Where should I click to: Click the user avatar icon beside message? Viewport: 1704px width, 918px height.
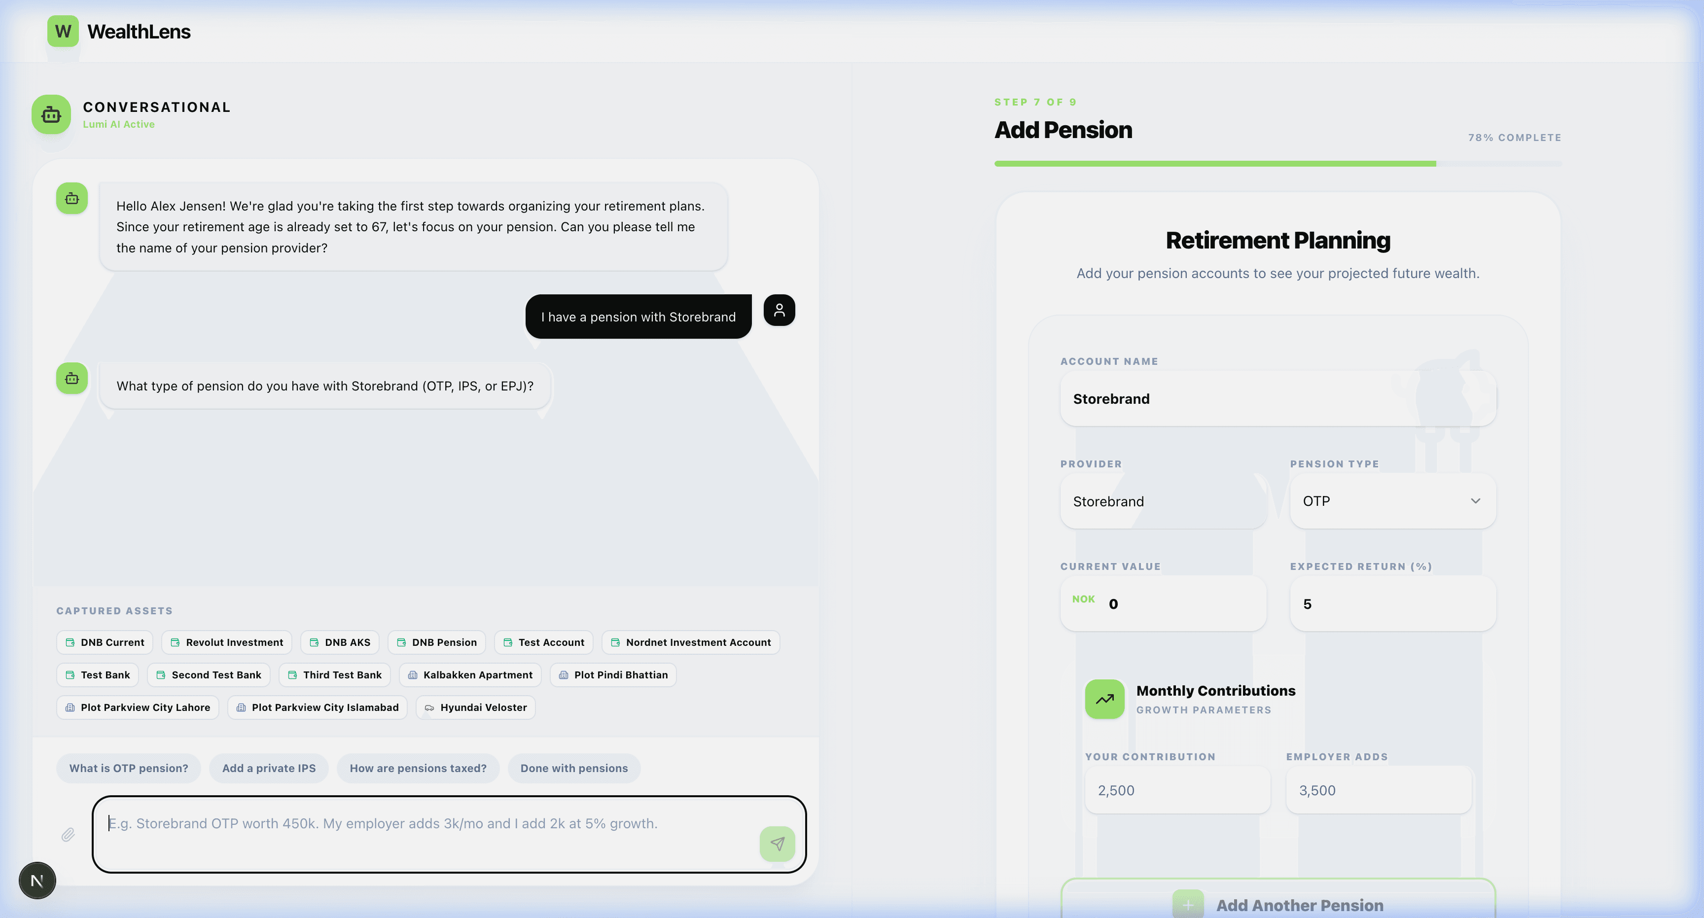coord(779,310)
